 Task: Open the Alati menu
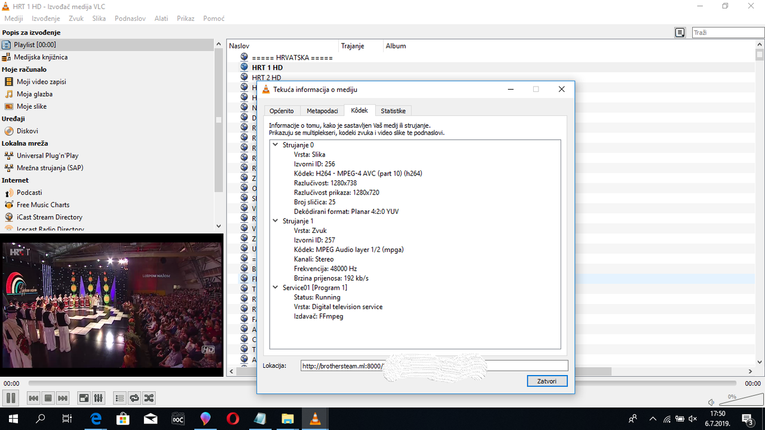click(161, 19)
